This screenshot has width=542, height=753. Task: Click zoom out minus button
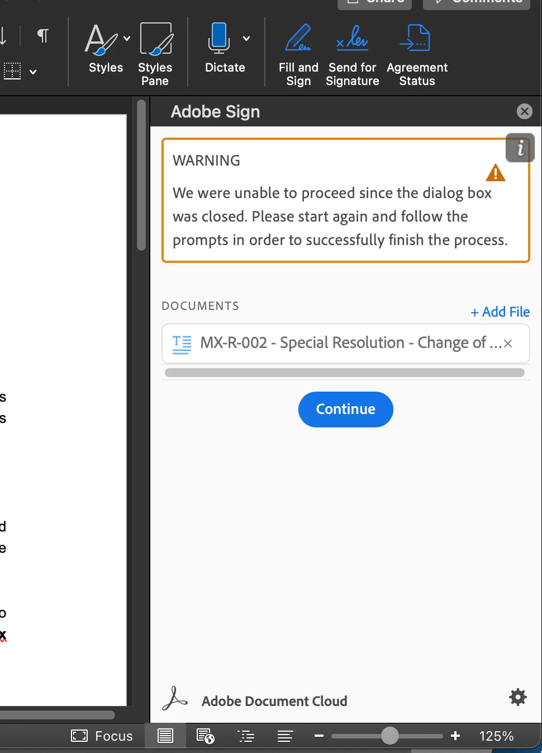(x=319, y=736)
